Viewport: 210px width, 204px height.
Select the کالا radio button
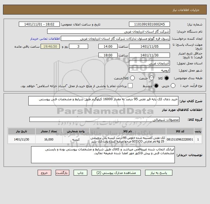(166, 78)
